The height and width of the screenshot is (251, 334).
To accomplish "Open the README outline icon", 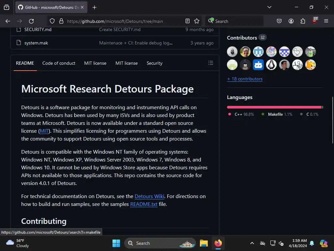I will (x=211, y=63).
